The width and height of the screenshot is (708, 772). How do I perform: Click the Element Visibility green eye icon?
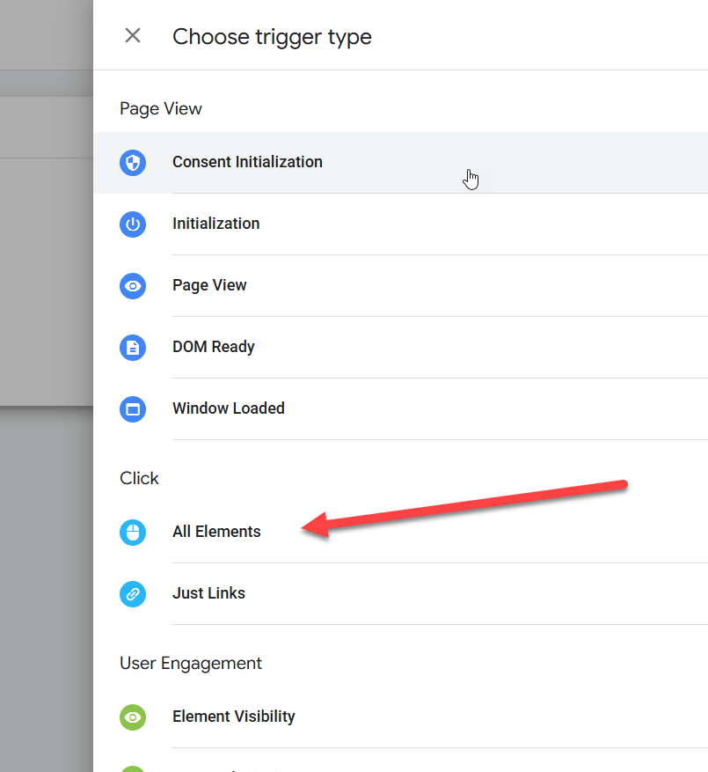click(133, 717)
